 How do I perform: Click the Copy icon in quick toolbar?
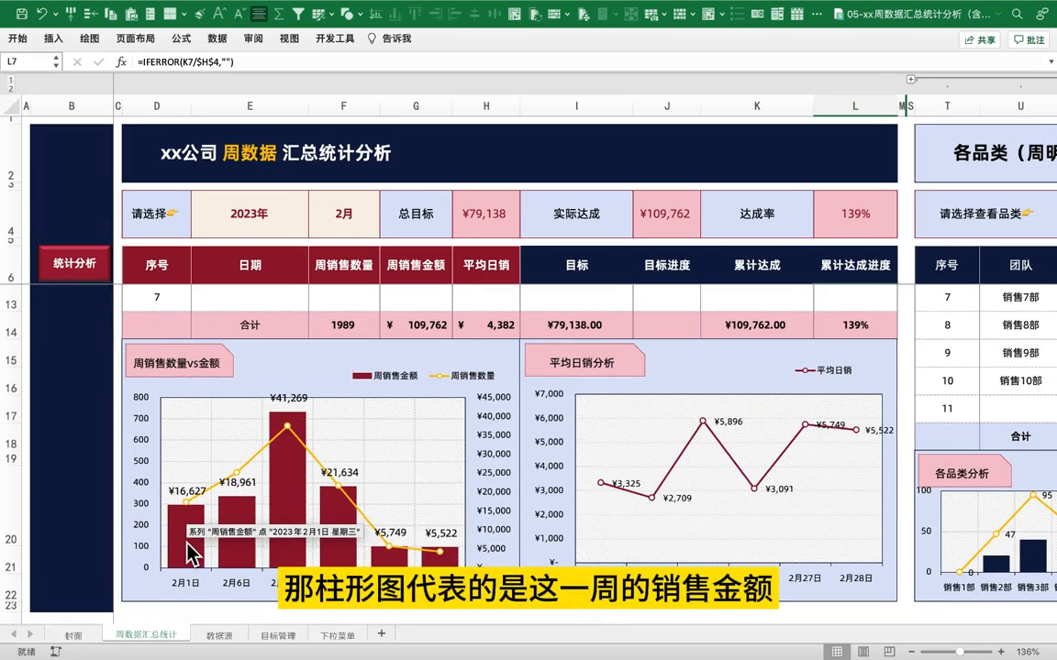click(110, 14)
